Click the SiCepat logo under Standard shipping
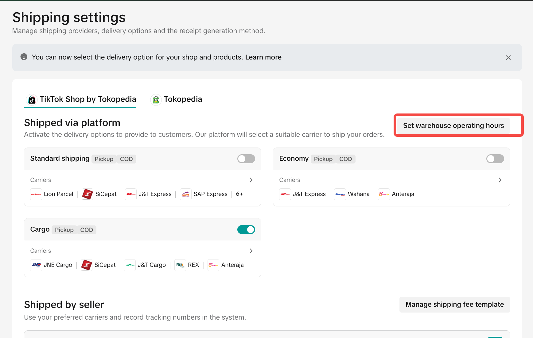 coord(88,194)
